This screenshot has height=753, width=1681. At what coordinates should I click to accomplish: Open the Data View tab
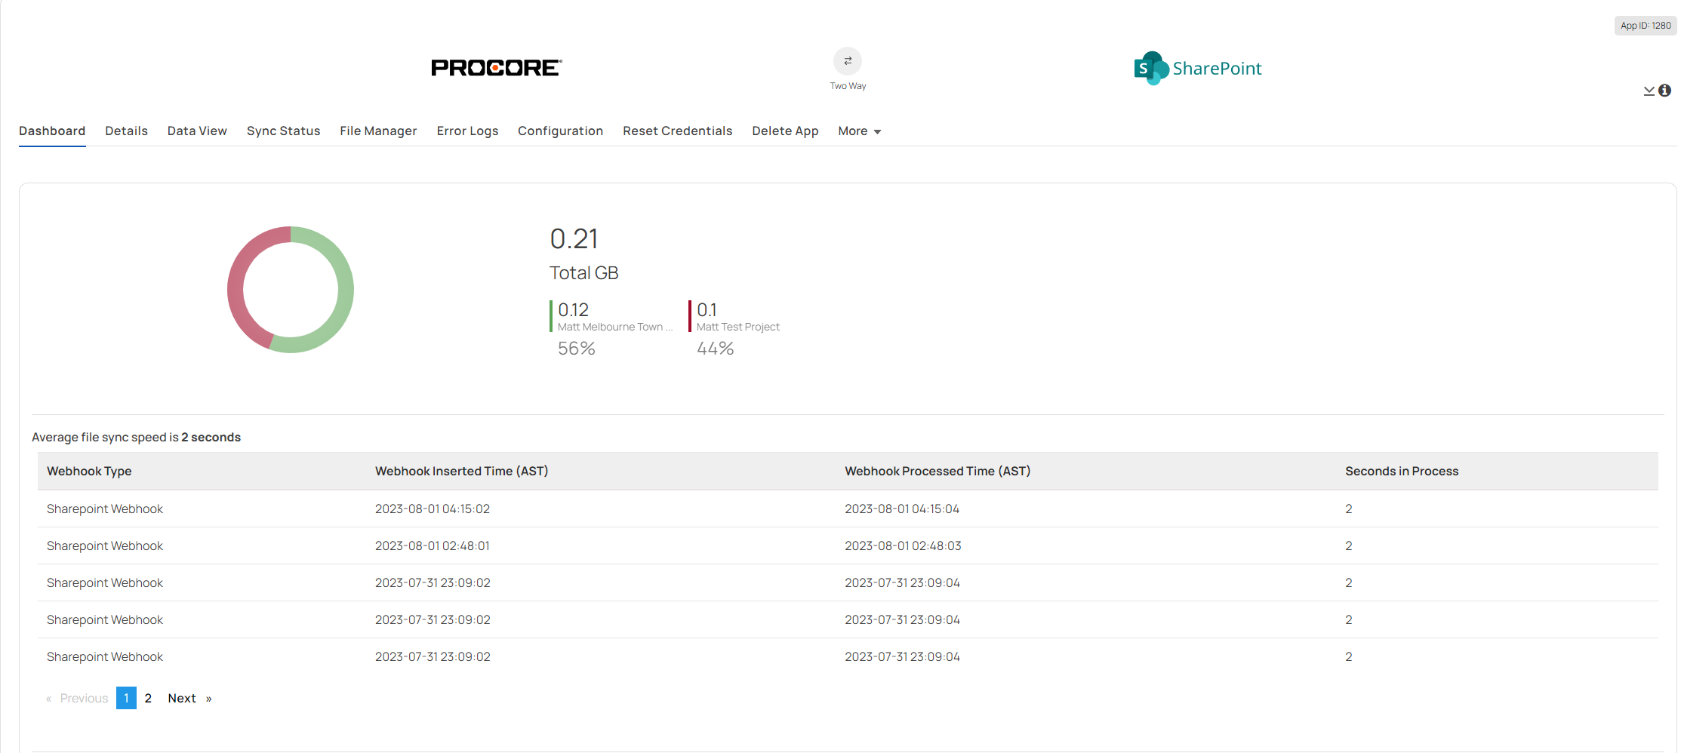[197, 131]
